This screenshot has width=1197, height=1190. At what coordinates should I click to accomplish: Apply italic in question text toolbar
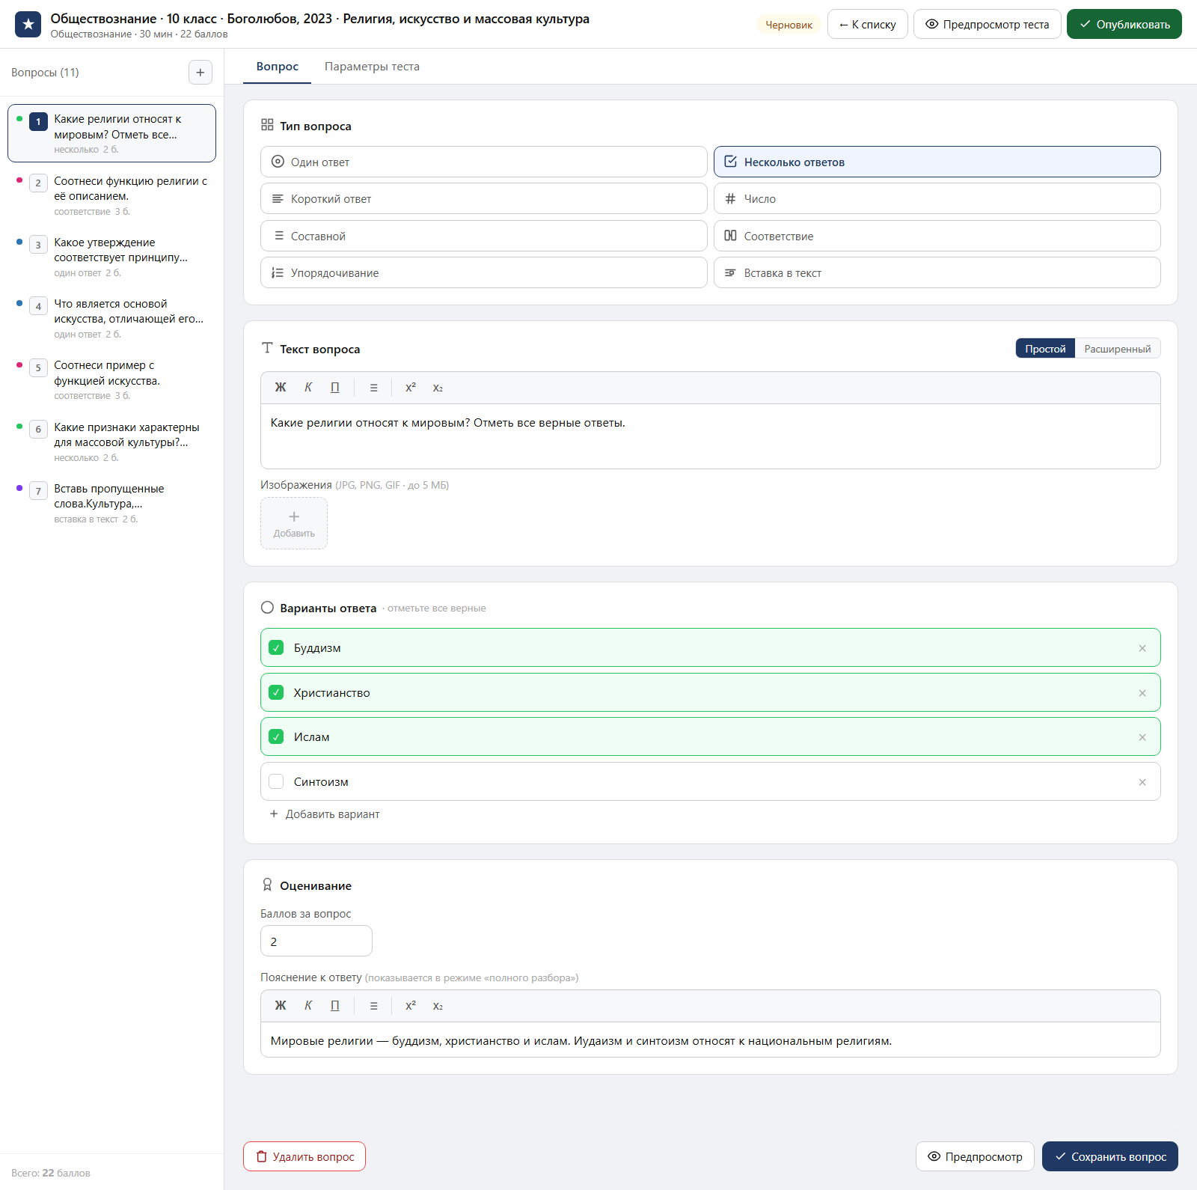[x=308, y=388]
